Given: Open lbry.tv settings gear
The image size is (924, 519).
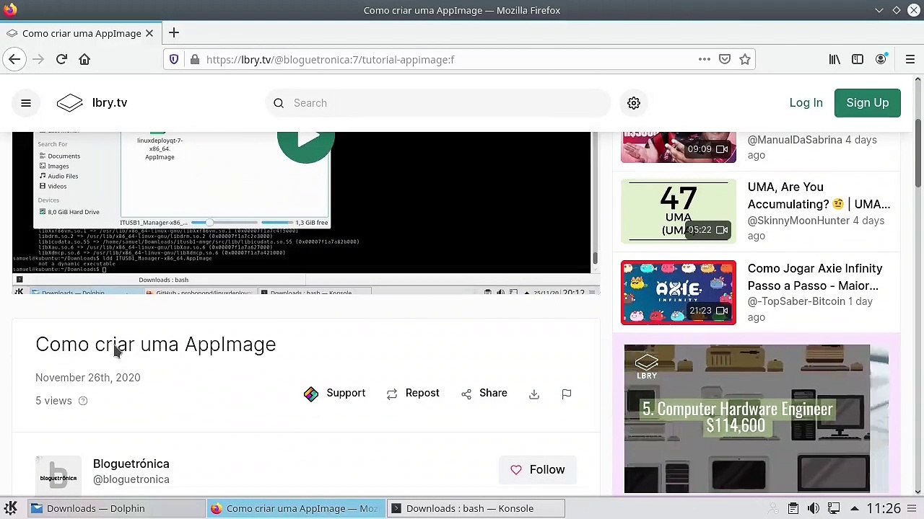Looking at the screenshot, I should [634, 103].
